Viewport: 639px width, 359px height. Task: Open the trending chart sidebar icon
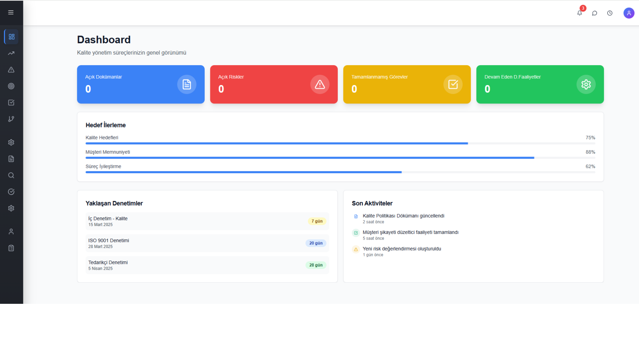[x=11, y=53]
